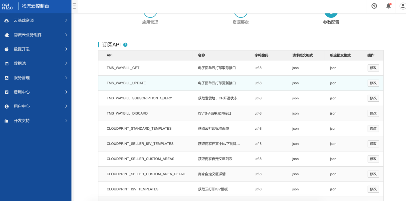
Task: Expand the 物流云业务组件 chevron
Action: 66,35
